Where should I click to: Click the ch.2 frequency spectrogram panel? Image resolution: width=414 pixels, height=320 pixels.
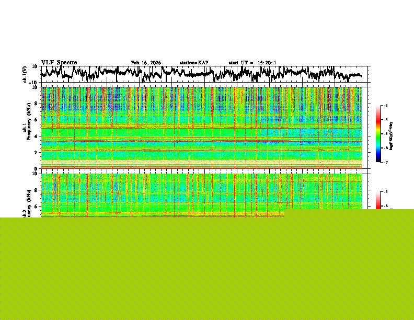point(202,196)
